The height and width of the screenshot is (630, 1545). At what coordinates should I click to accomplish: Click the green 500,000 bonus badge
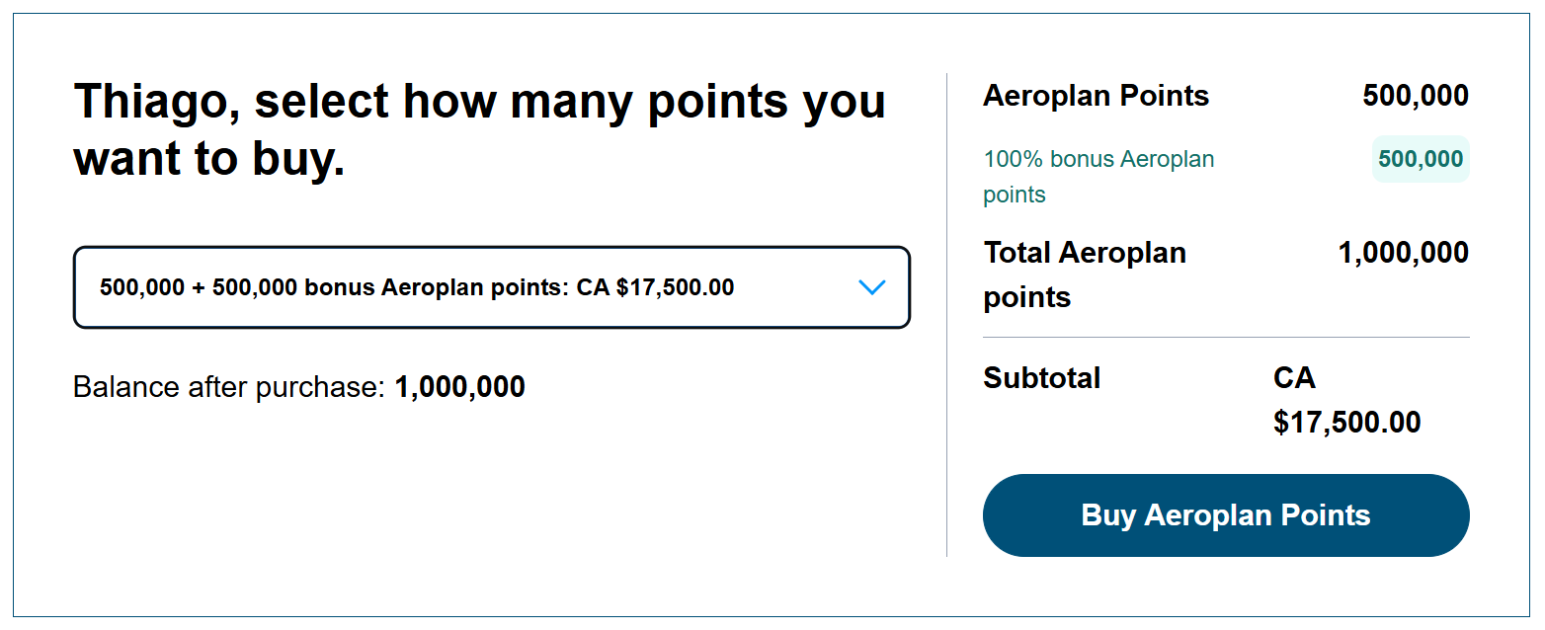1421,159
